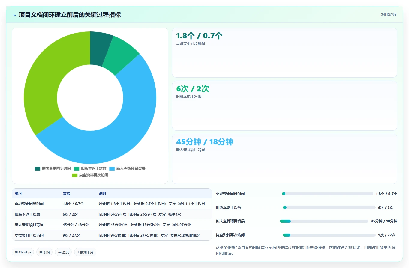This screenshot has height=268, width=409.
Task: Click the progress label 旧版本返工次数
Action: [228, 208]
